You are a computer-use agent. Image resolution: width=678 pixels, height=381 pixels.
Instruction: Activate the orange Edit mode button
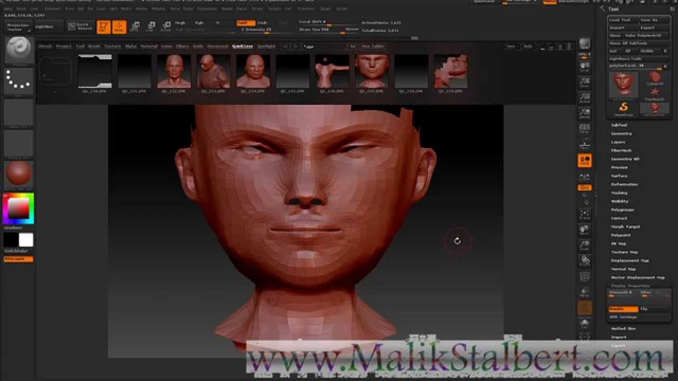pyautogui.click(x=104, y=27)
